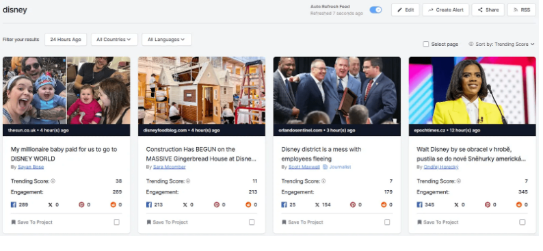Viewport: 543px width, 251px height.
Task: Open author link Scott Maxwell
Action: pyautogui.click(x=304, y=167)
